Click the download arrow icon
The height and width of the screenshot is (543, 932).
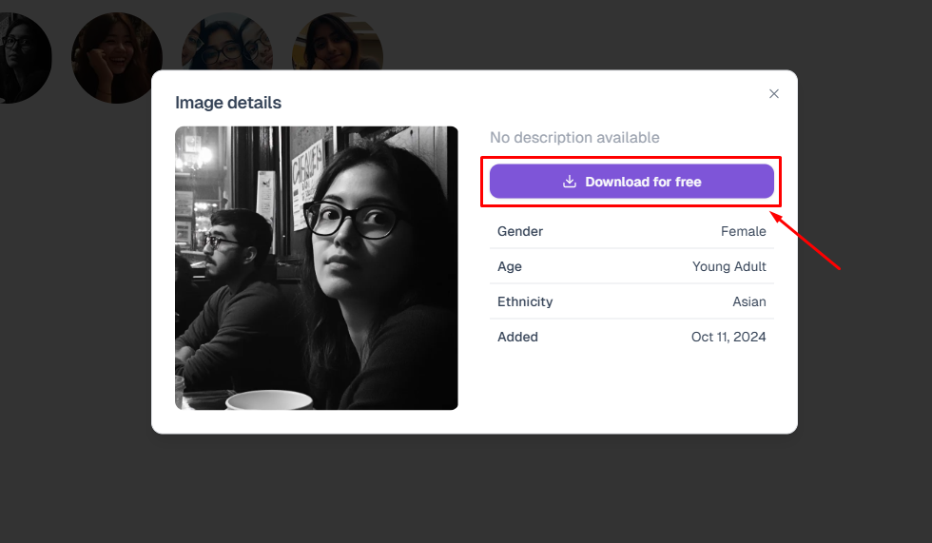pyautogui.click(x=570, y=182)
